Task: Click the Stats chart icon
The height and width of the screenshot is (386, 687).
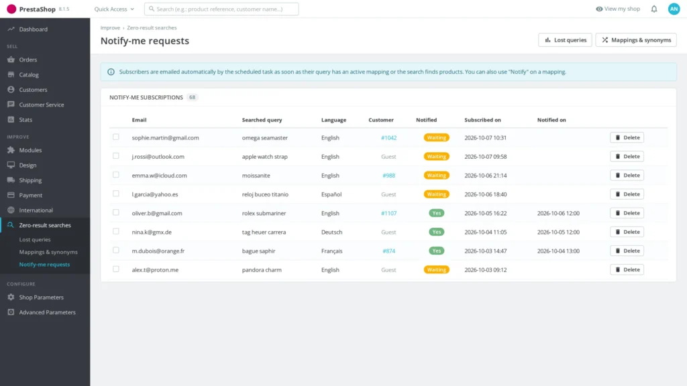Action: (11, 119)
